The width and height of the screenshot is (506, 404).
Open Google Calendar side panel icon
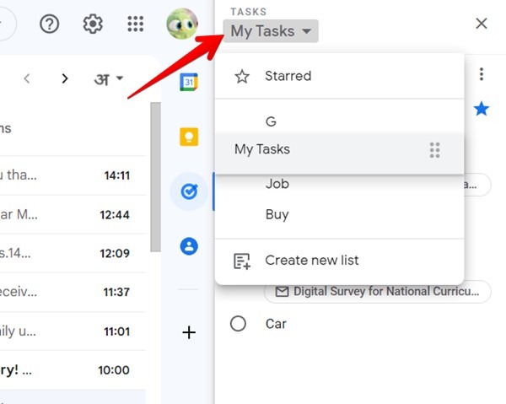point(189,82)
